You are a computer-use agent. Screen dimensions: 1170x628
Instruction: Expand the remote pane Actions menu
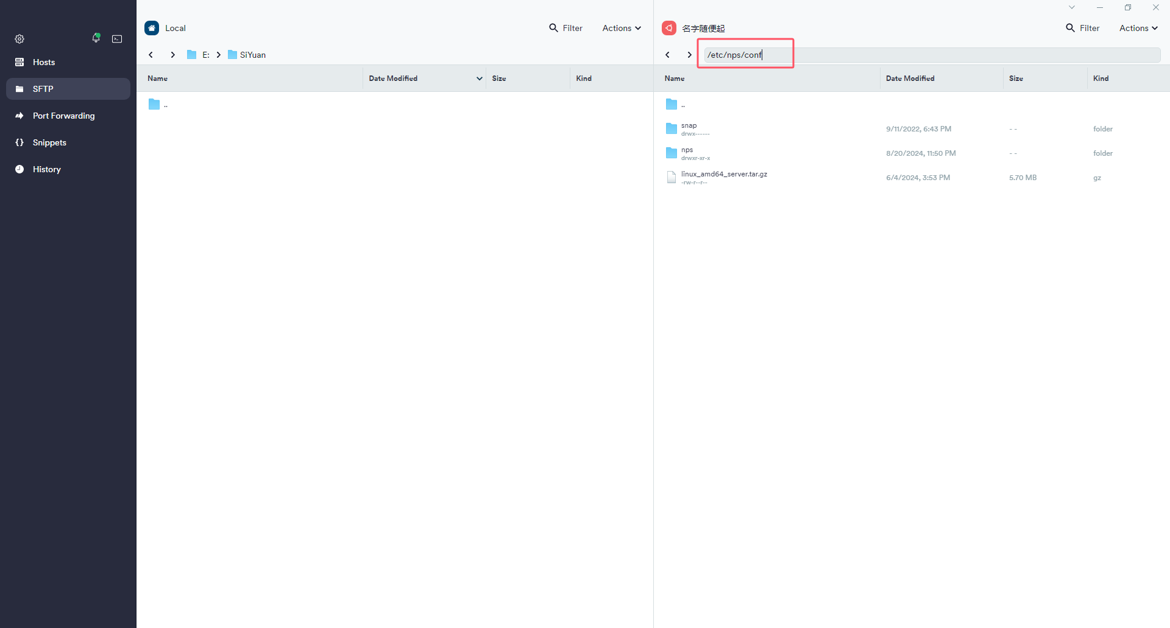(x=1138, y=28)
